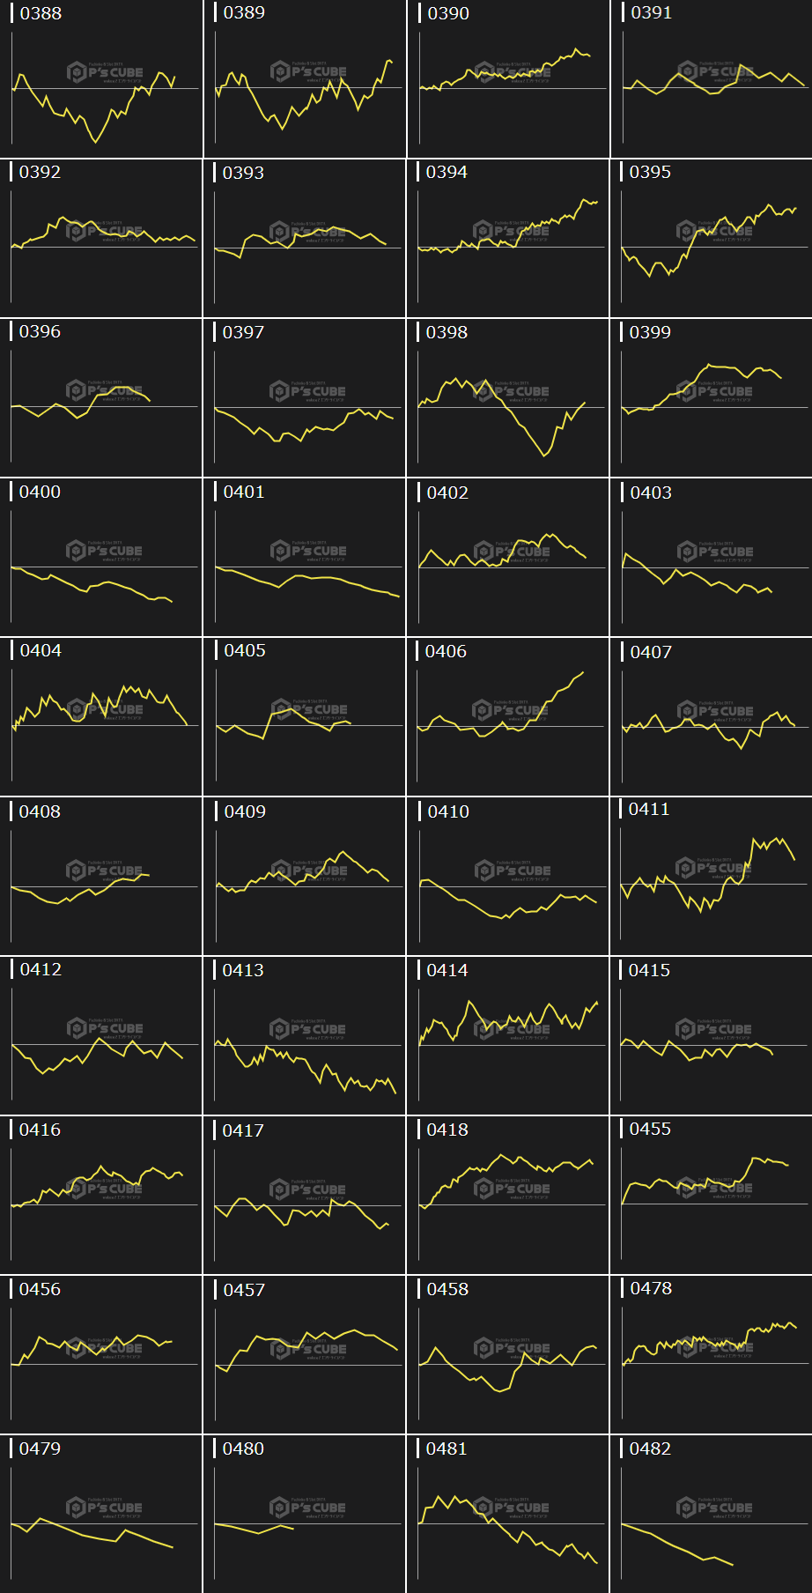The height and width of the screenshot is (1593, 812).
Task: Select the last chart, 0482
Action: pyautogui.click(x=711, y=1515)
